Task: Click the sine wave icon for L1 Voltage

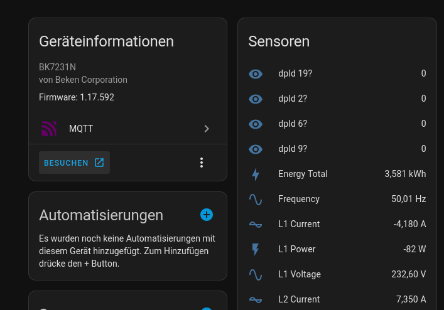Action: point(256,275)
